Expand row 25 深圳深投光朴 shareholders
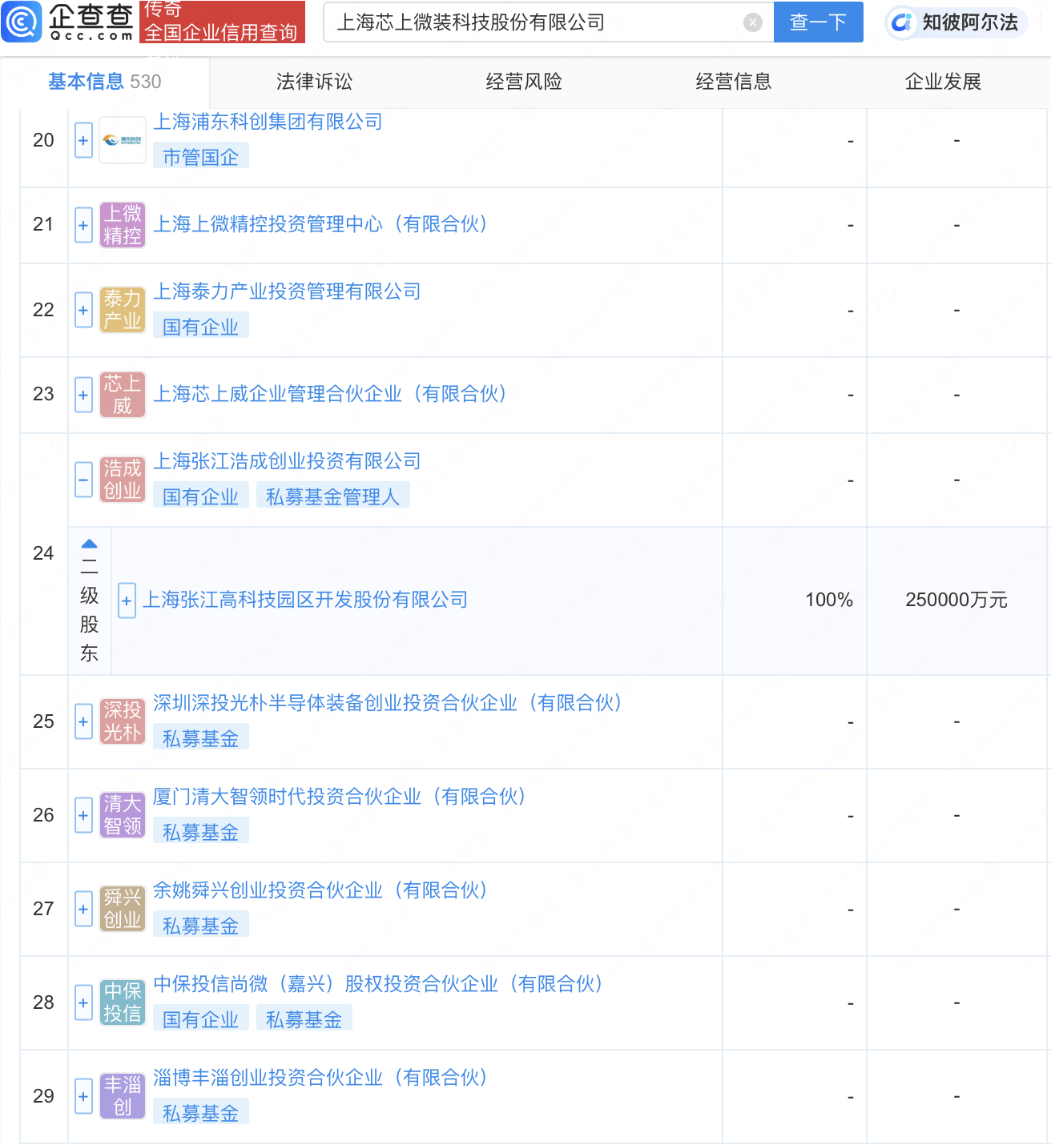This screenshot has height=1145, width=1051. coord(83,721)
